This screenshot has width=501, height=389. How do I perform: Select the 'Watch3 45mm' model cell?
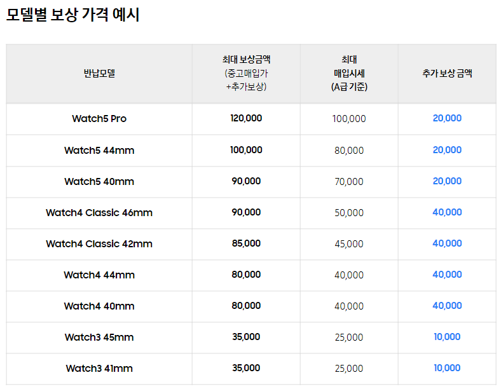click(99, 338)
